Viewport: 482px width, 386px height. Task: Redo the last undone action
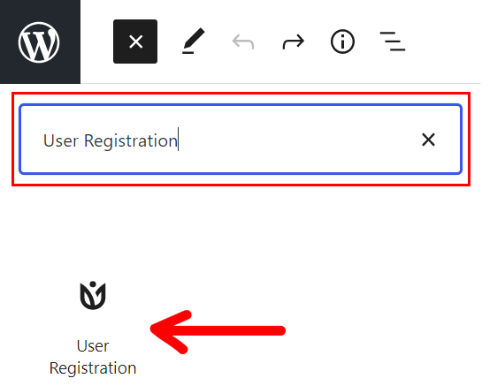(294, 42)
